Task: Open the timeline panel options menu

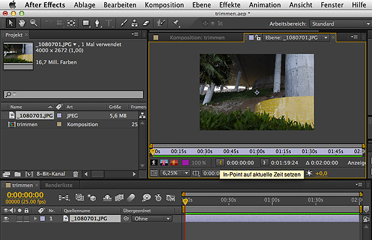Action: [x=359, y=184]
